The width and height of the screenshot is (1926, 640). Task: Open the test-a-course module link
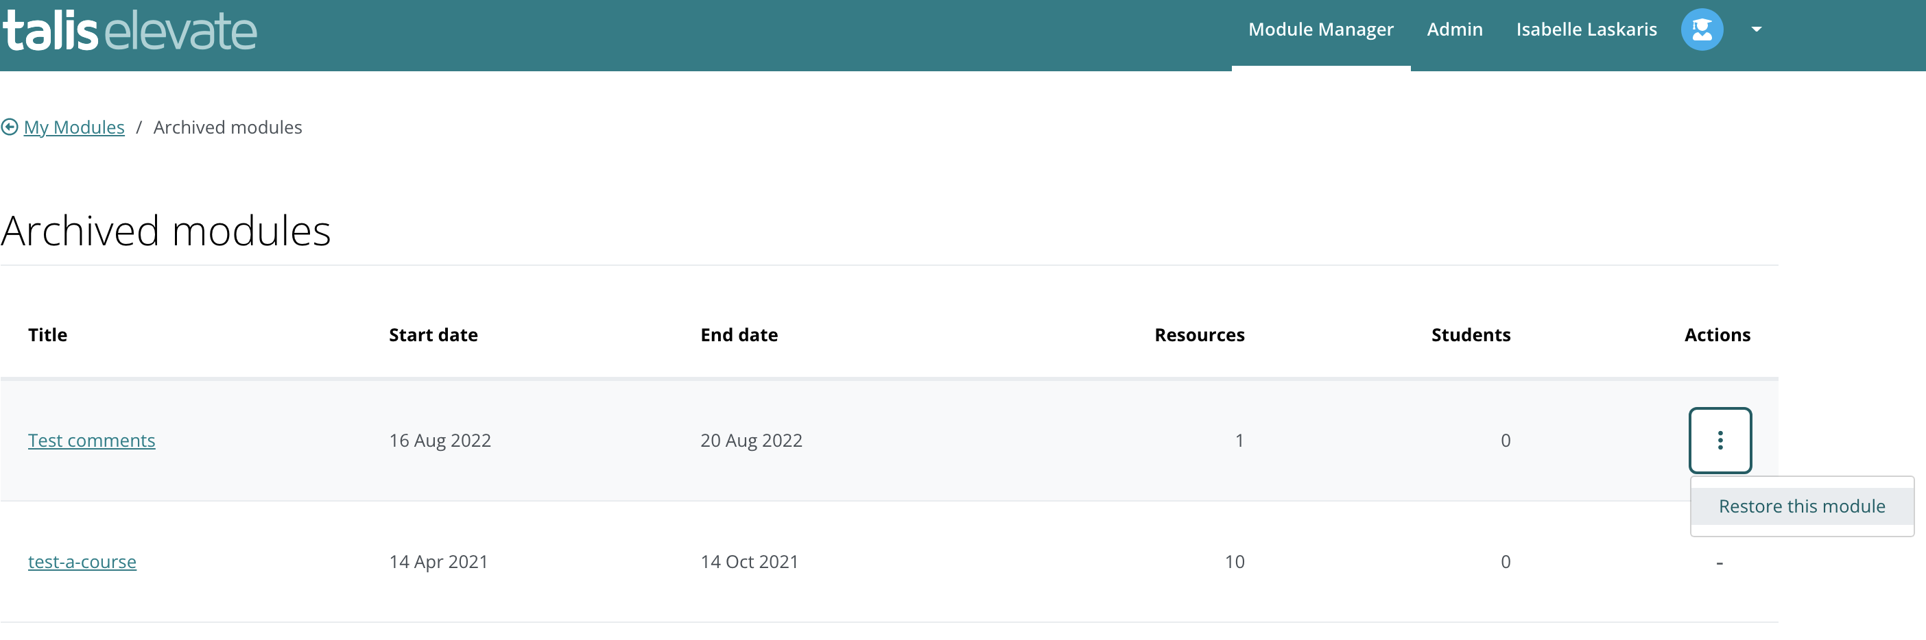[x=82, y=562]
